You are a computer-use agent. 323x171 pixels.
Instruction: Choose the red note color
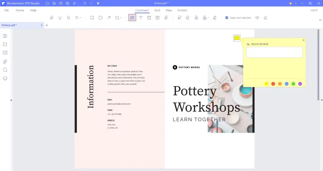click(273, 84)
